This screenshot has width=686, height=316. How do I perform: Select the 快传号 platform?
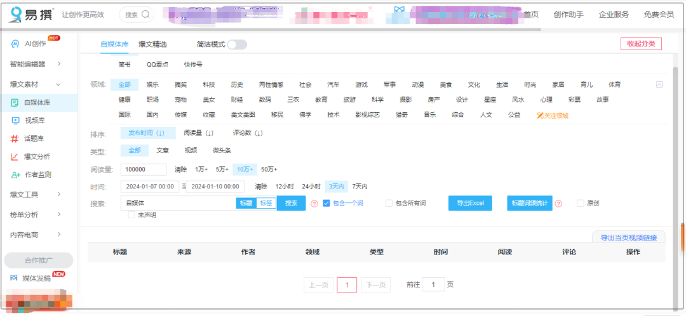193,65
